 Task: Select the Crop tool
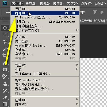[5, 55]
